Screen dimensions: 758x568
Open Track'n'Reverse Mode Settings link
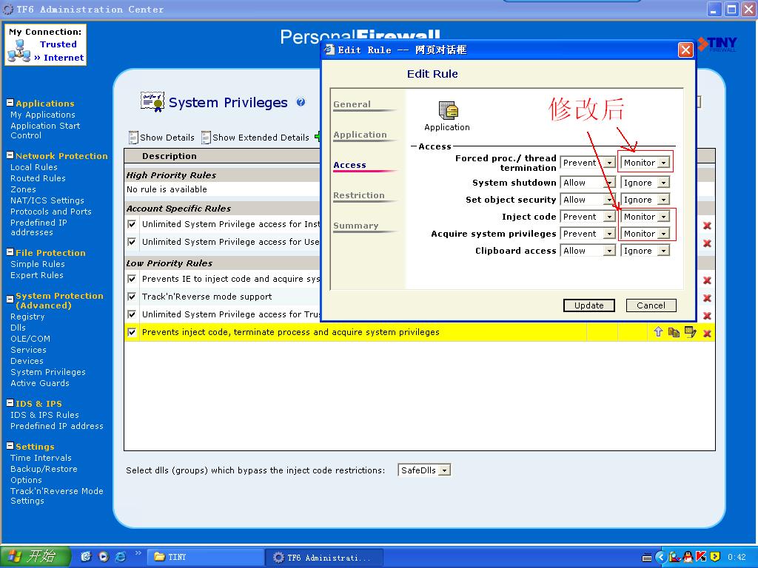tap(57, 496)
